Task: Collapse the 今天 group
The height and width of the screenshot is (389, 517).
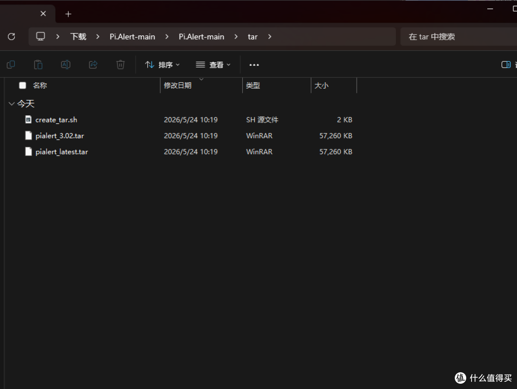Action: coord(11,104)
